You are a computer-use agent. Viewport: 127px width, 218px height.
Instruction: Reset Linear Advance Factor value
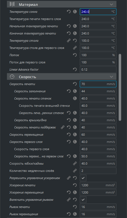coord(75,70)
